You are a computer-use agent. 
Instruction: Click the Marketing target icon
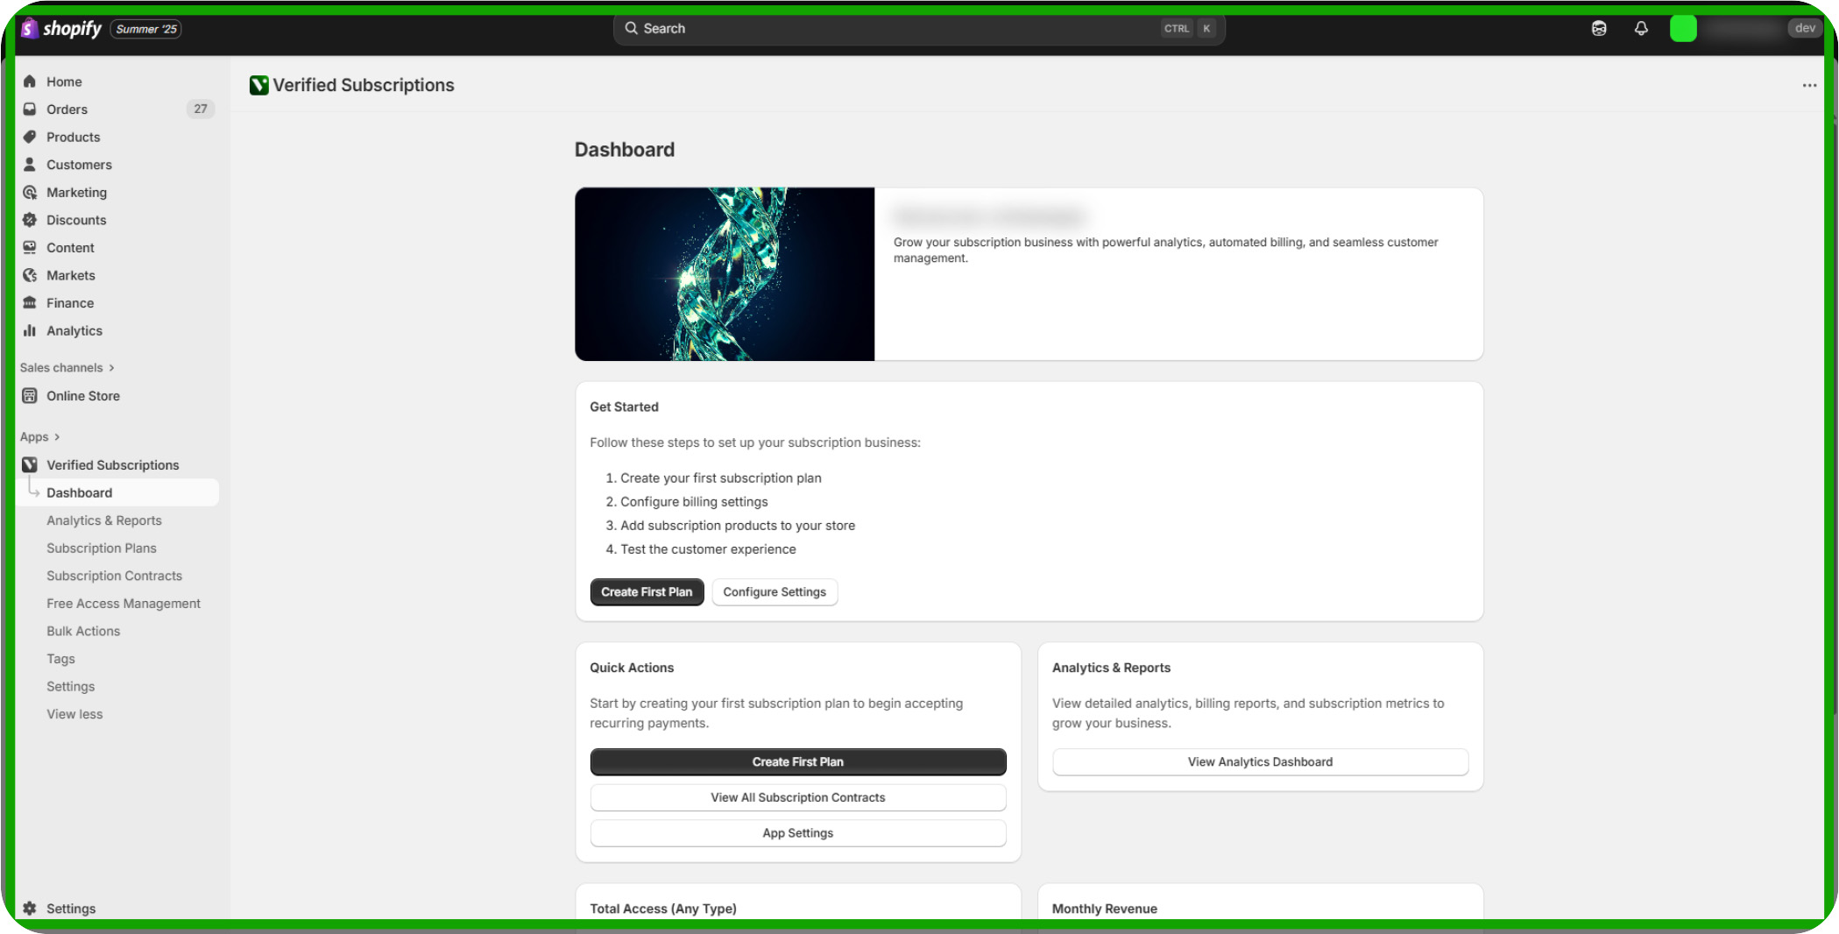click(x=30, y=192)
